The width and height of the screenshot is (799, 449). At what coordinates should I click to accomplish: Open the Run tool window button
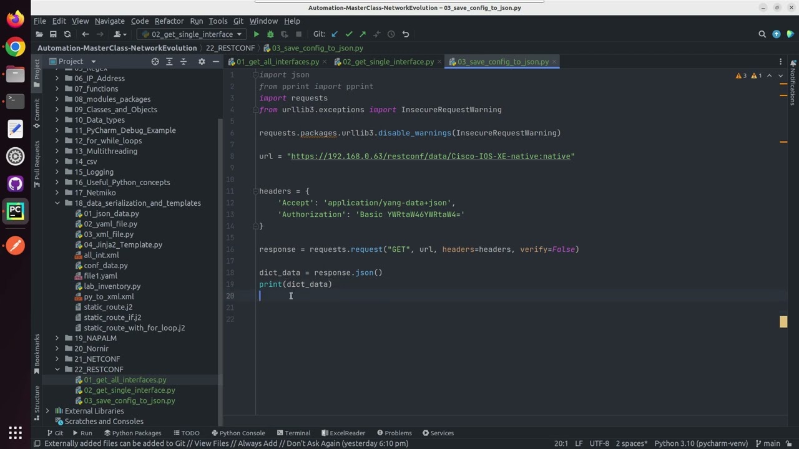click(x=82, y=433)
